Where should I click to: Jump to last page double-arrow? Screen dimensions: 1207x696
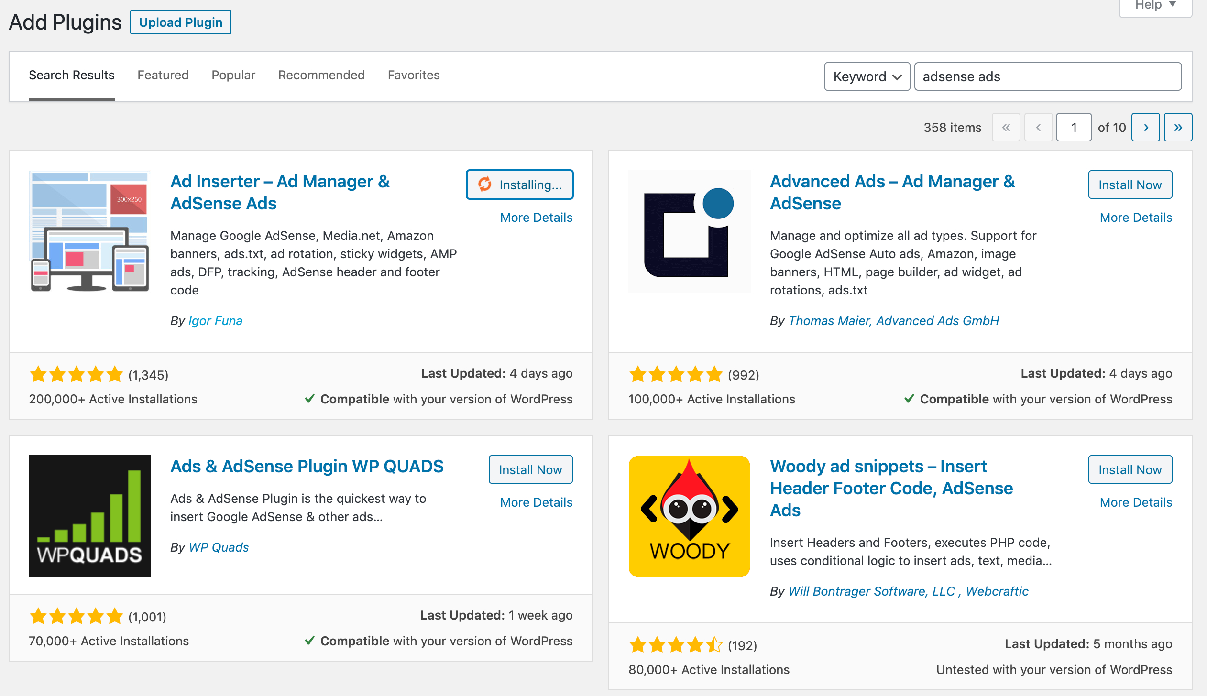coord(1178,127)
